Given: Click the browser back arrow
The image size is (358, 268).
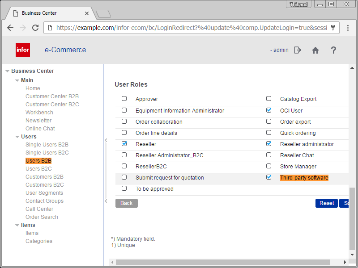Looking at the screenshot, I should (10, 28).
